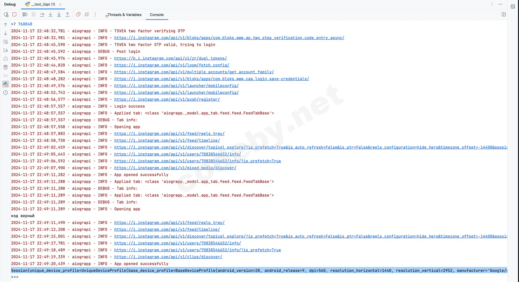Screen dimensions: 519x282
Task: Click the 'Login success' log line
Action: 129,106
